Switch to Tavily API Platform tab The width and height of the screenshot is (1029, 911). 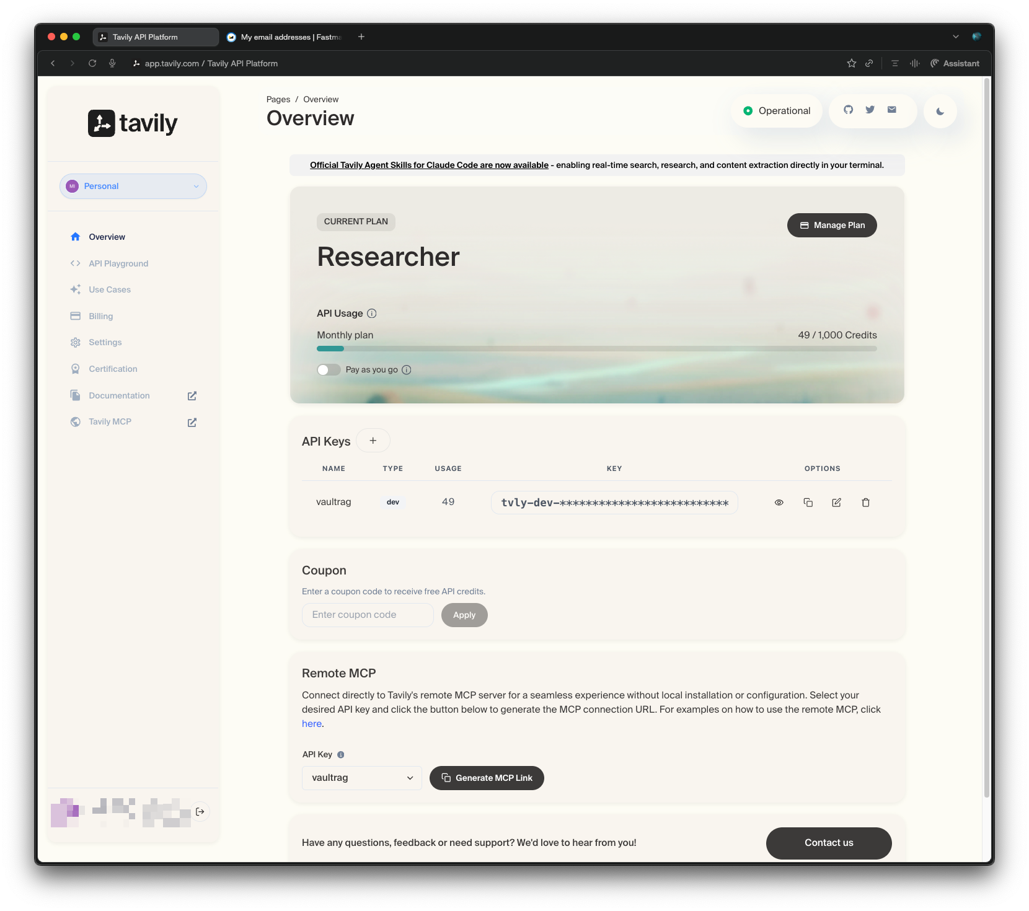point(156,37)
